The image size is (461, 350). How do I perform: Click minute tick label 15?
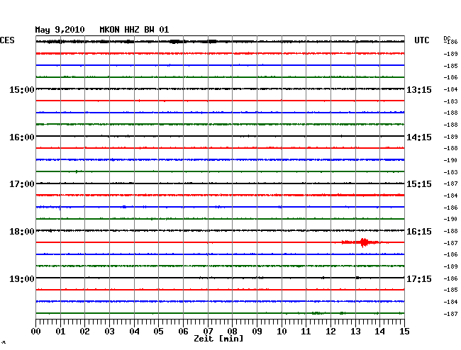(x=404, y=332)
